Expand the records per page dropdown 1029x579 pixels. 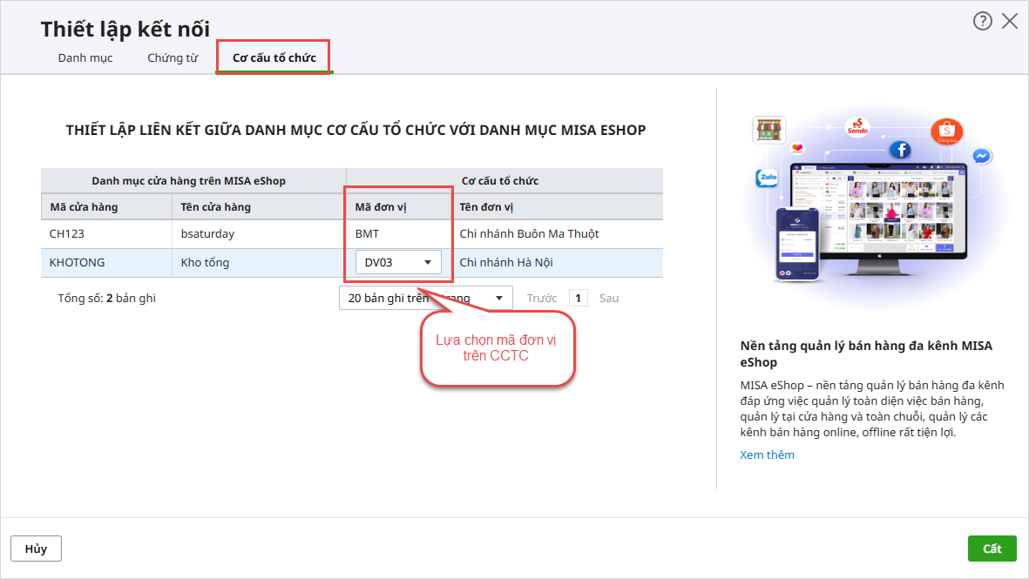coord(424,298)
